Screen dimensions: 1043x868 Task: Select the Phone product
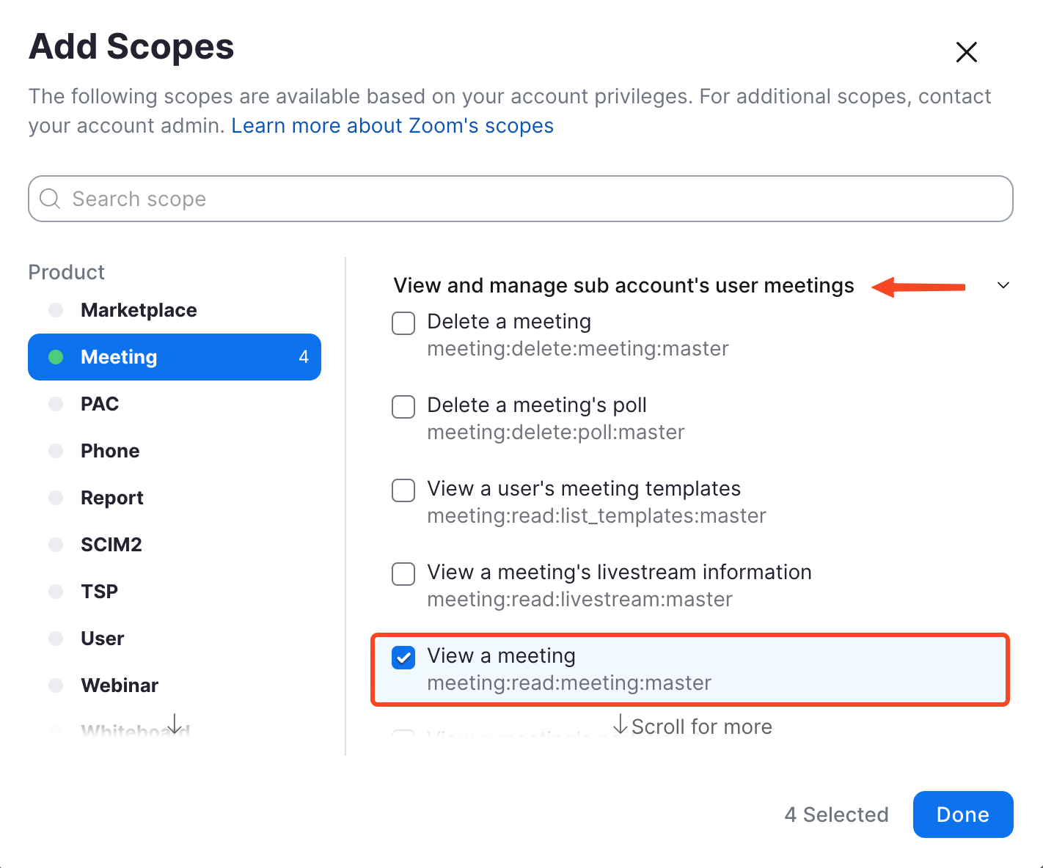(175, 451)
